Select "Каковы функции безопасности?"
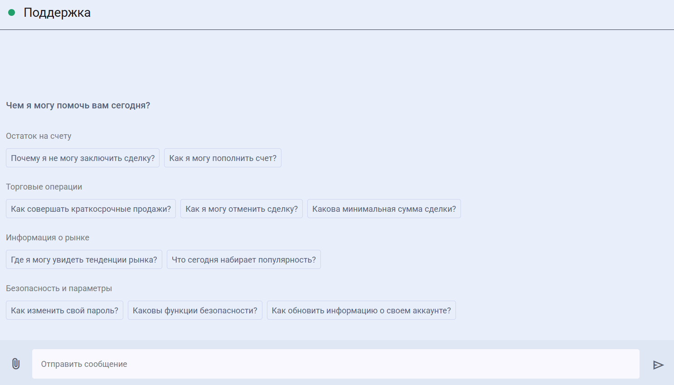Screen dimensions: 674x385 pyautogui.click(x=195, y=310)
